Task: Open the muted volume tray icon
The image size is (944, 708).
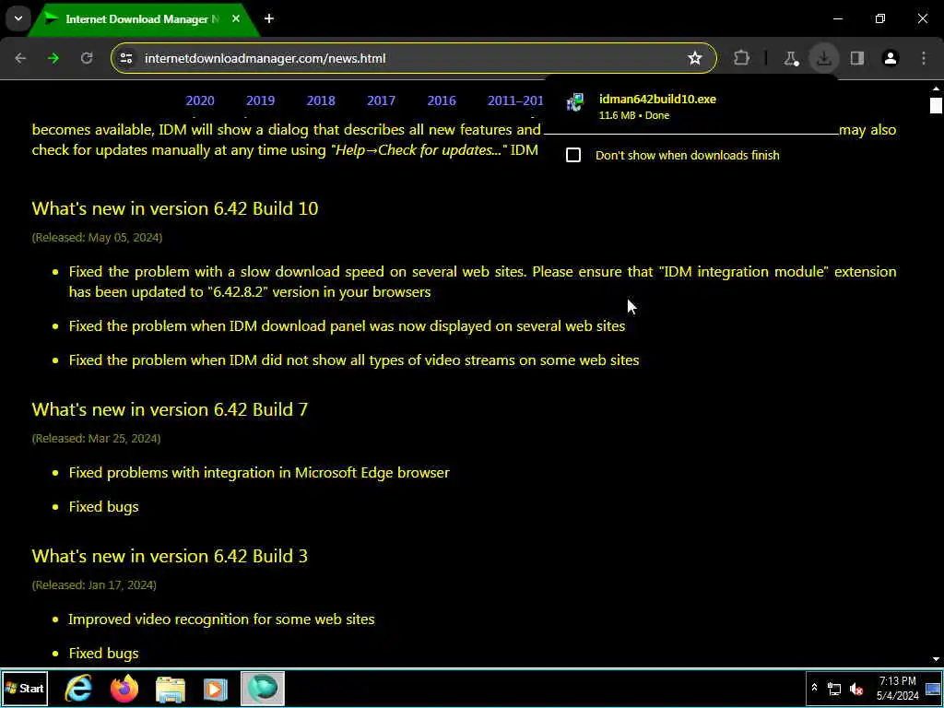Action: tap(856, 688)
